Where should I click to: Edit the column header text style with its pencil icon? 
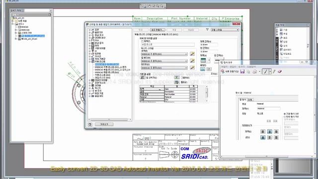click(192, 61)
